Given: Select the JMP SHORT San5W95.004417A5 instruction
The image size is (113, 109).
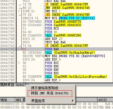Looking at the screenshot, I should [67, 8].
